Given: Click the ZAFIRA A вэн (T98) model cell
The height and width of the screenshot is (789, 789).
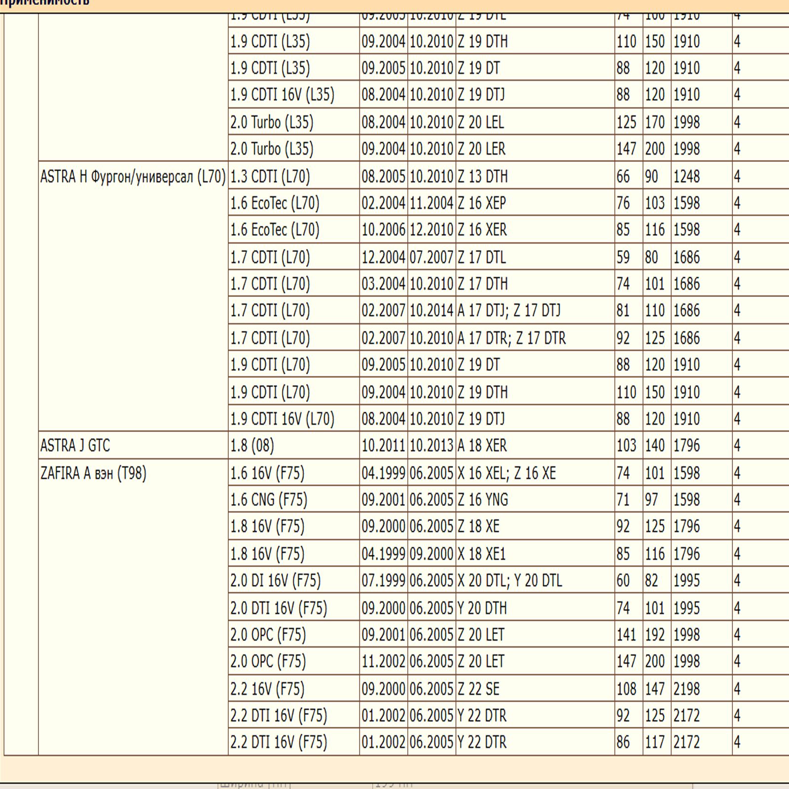Looking at the screenshot, I should coord(93,473).
